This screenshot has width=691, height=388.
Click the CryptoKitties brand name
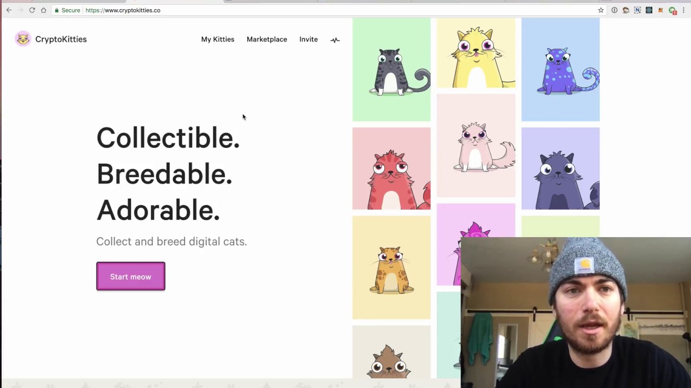tap(61, 39)
